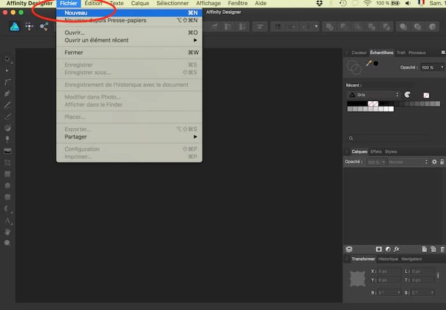Select the Crop tool

(8, 163)
